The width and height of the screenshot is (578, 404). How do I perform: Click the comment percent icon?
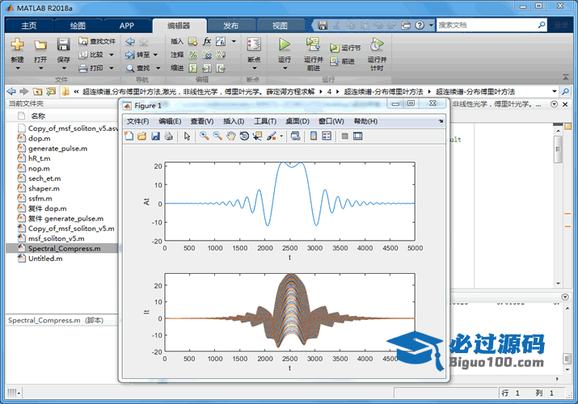coord(192,55)
